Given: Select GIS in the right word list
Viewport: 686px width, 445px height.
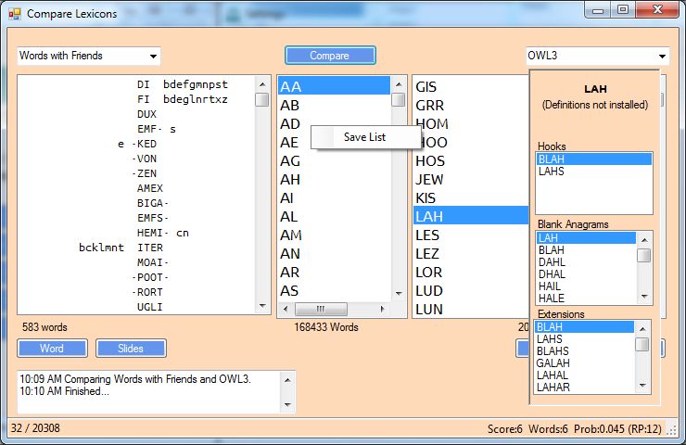Looking at the screenshot, I should pyautogui.click(x=471, y=86).
